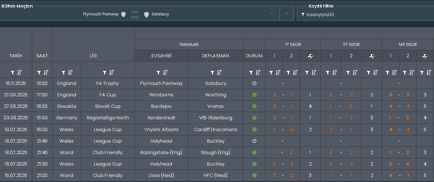The height and width of the screenshot is (182, 434).
Task: Sort İY SKOR away goals column 2
Action: [x=295, y=72]
